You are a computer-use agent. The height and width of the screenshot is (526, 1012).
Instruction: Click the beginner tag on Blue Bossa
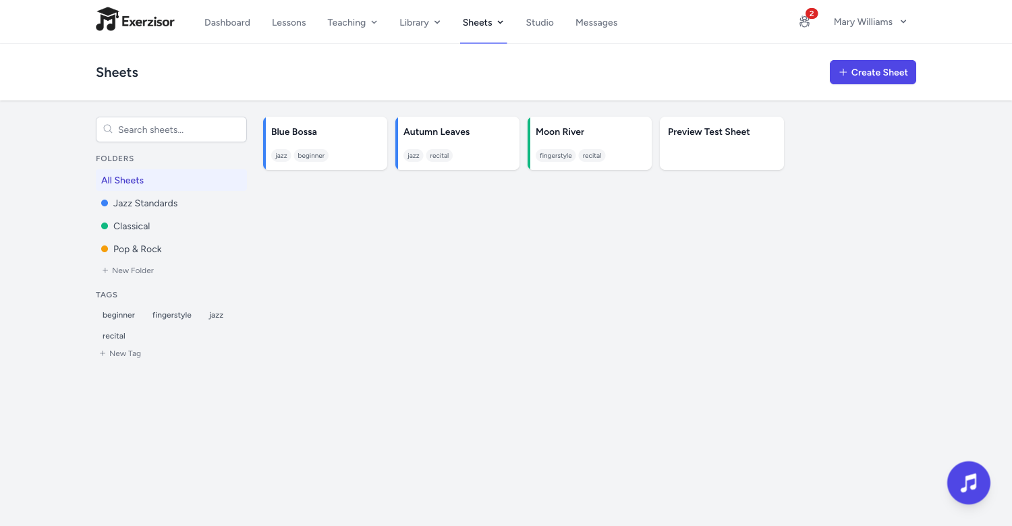(311, 156)
